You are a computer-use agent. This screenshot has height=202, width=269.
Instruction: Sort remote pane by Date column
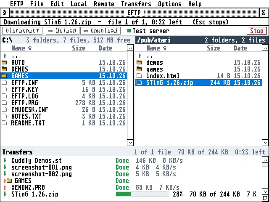coord(240,48)
